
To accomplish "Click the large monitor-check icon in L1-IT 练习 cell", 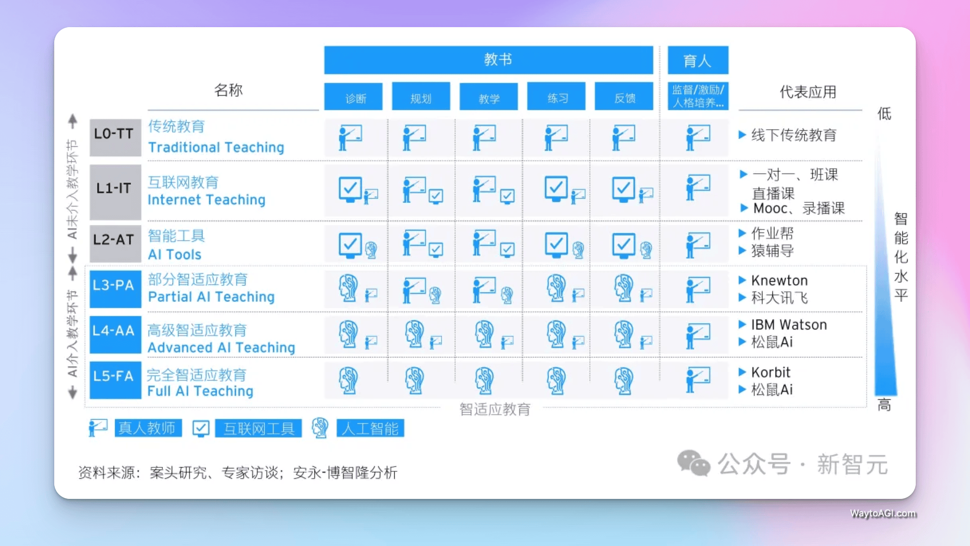I will 556,188.
